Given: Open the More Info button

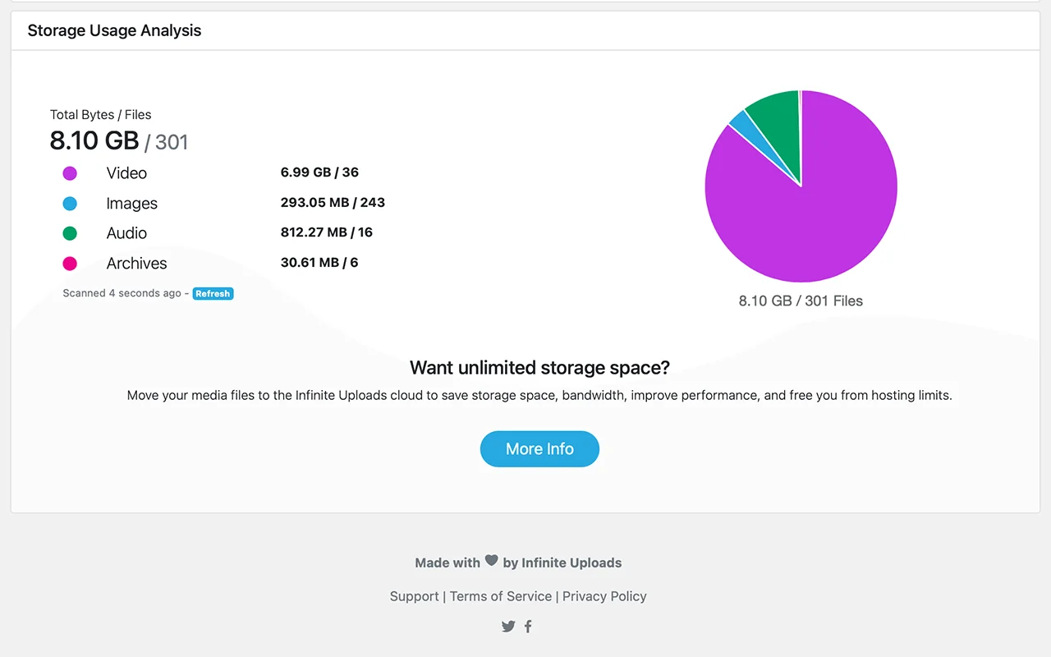Looking at the screenshot, I should (x=539, y=449).
